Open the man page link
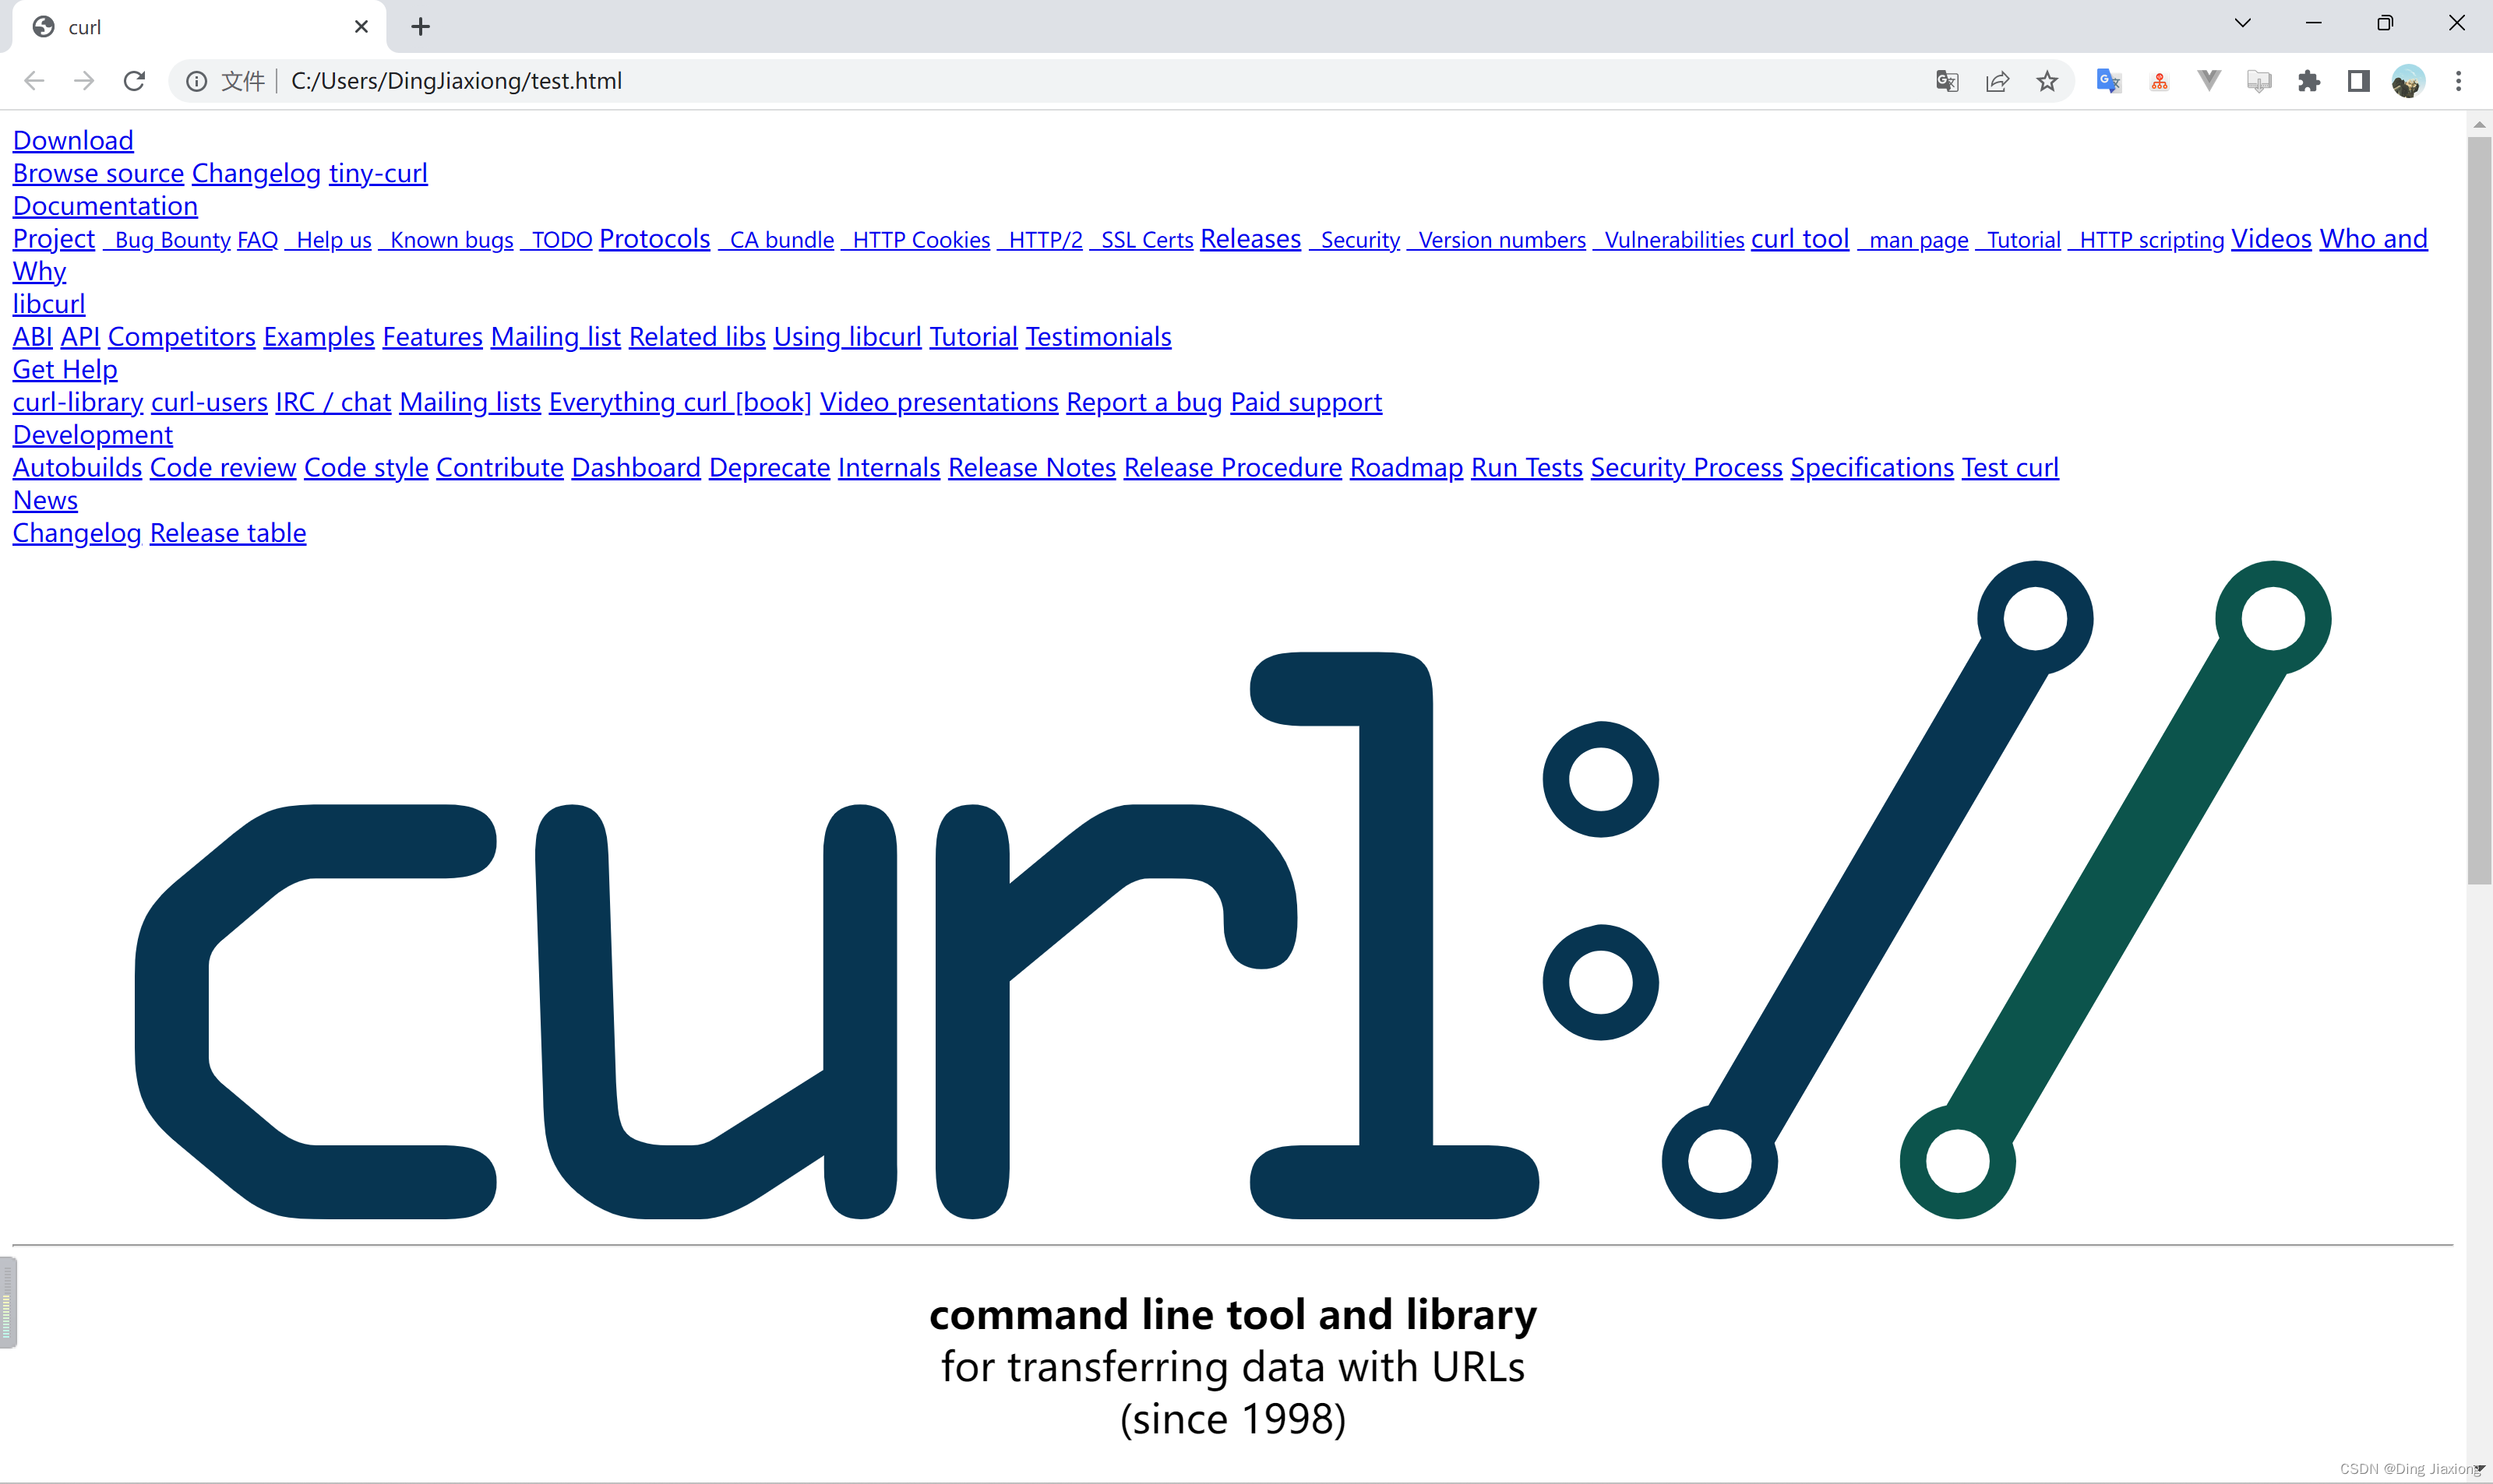 click(x=1913, y=241)
